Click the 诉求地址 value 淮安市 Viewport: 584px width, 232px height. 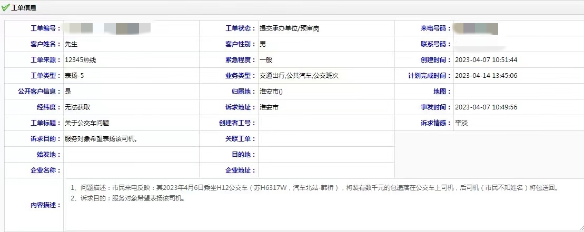coord(269,107)
